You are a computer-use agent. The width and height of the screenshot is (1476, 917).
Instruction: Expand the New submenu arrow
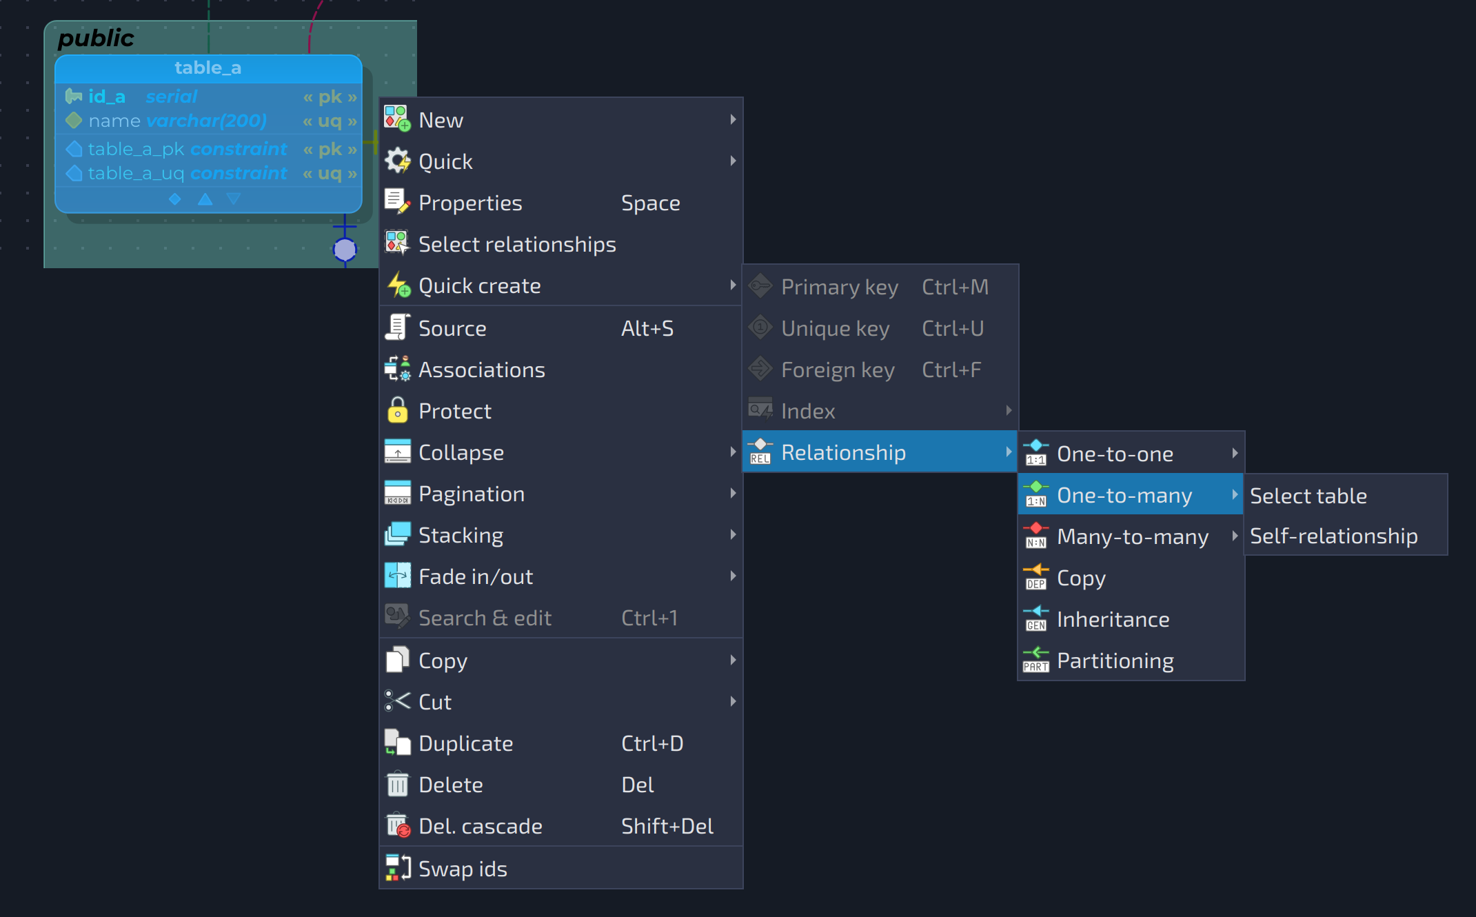[x=733, y=119]
